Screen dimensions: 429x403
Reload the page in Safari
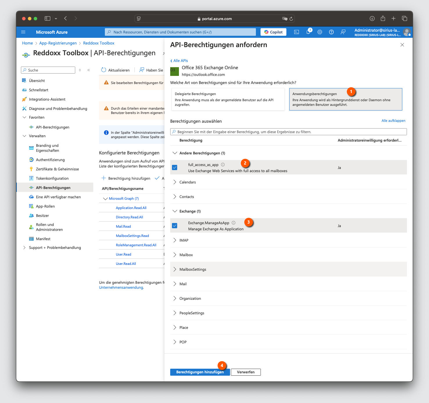coord(291,19)
